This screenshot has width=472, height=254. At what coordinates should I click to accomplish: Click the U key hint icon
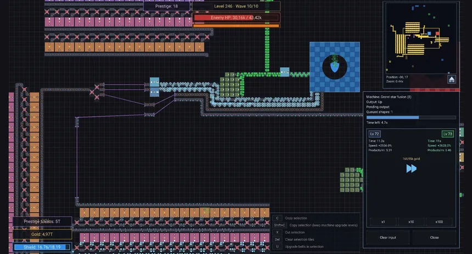pos(277,247)
